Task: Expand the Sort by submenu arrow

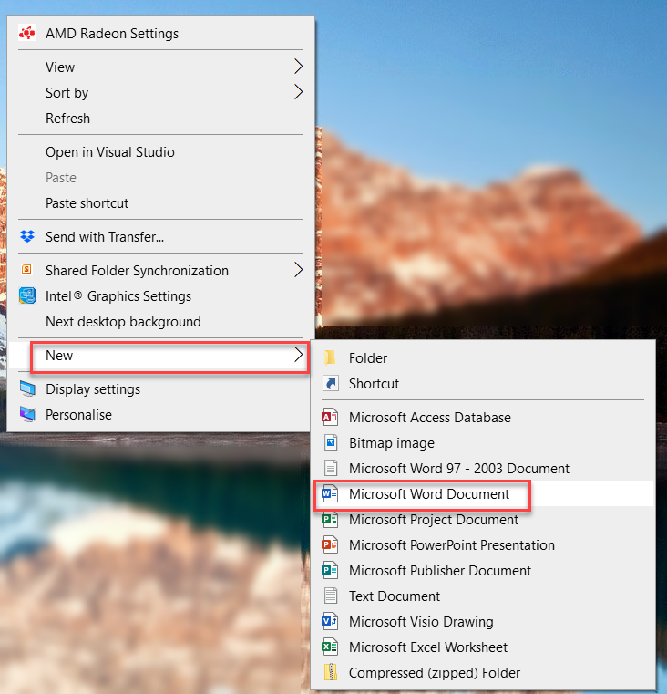Action: [x=299, y=92]
